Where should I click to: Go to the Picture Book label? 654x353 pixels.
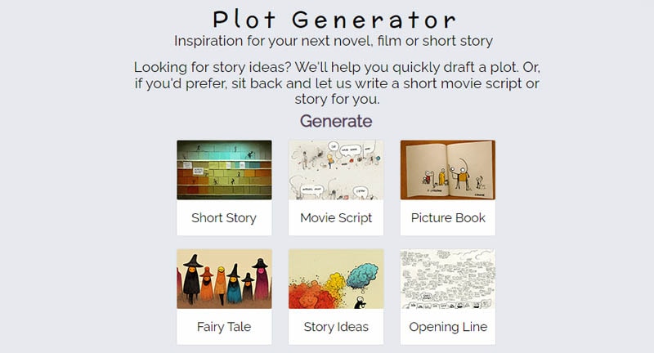point(447,218)
